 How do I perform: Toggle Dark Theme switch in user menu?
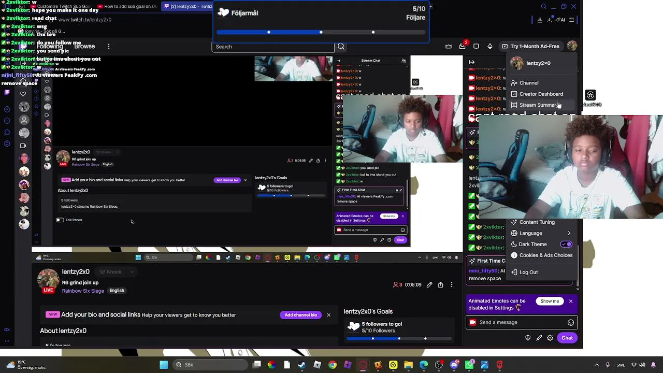(x=566, y=245)
